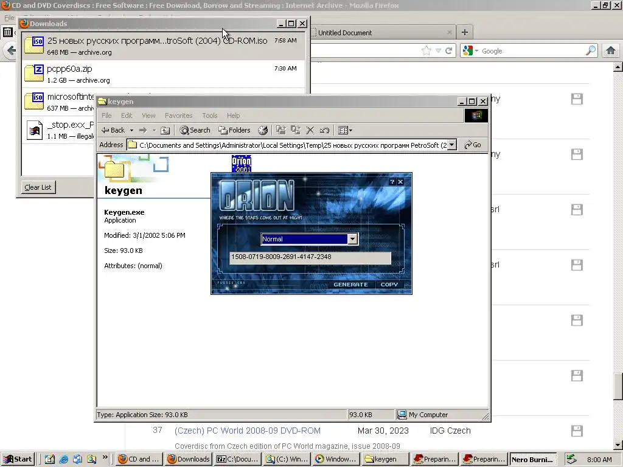Toggle Folders pane in keygen window
Image resolution: width=623 pixels, height=467 pixels.
pos(234,130)
